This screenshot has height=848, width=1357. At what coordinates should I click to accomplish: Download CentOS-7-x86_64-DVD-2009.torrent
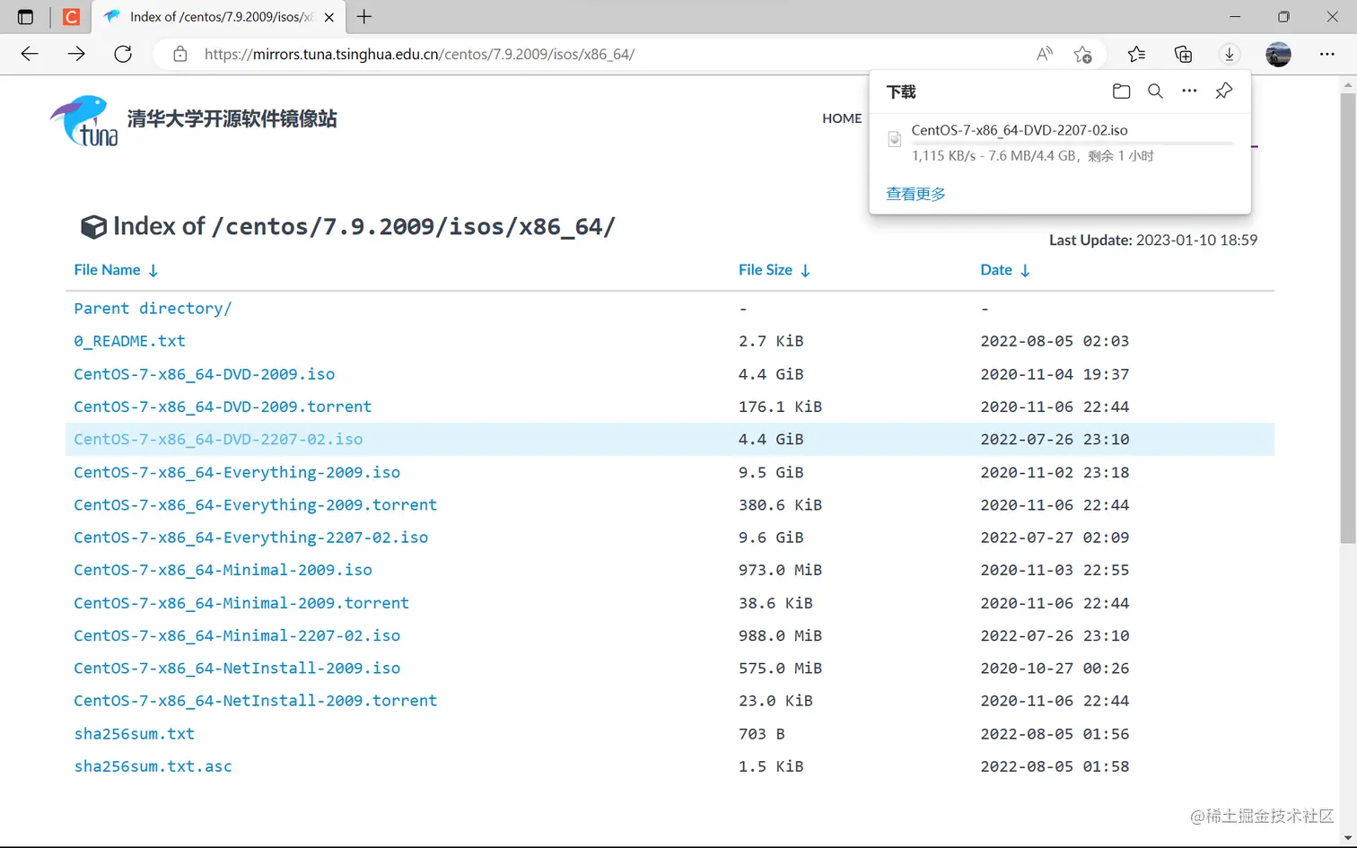223,407
